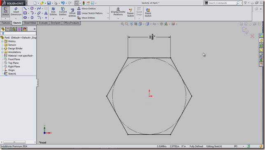
Task: Click the Mirror Entities tool
Action: click(87, 9)
